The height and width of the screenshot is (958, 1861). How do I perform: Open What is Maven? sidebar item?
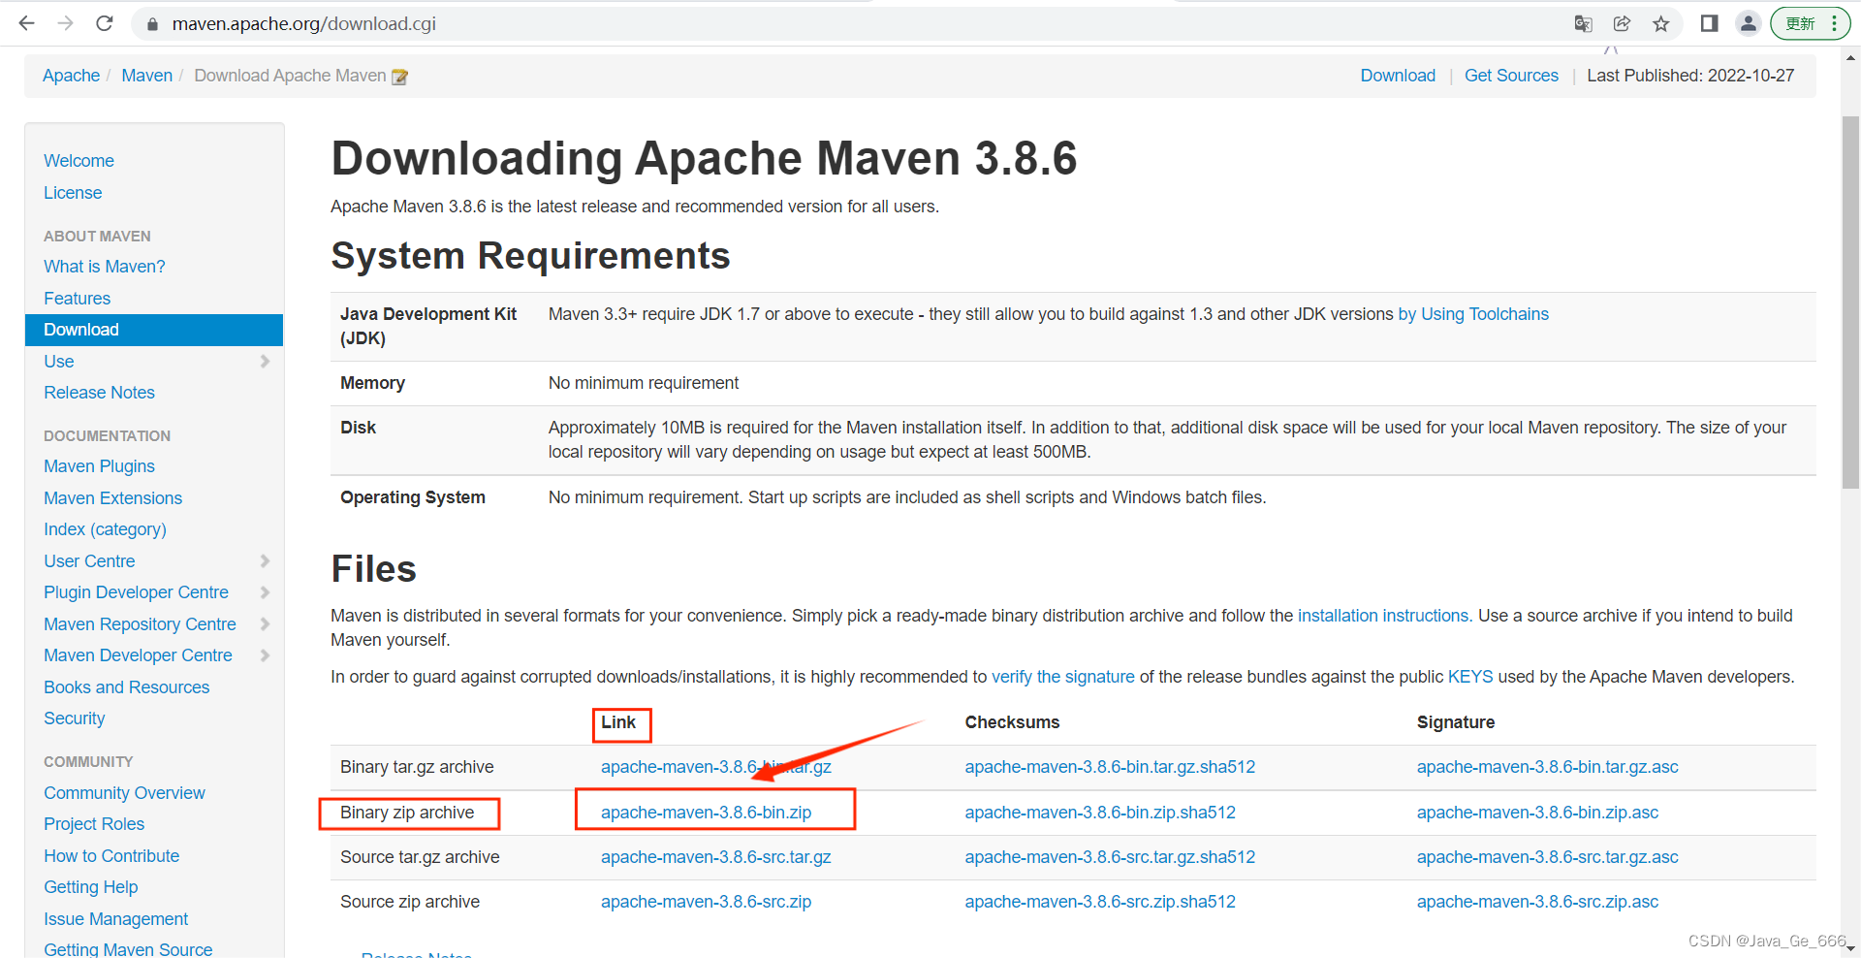(x=105, y=267)
